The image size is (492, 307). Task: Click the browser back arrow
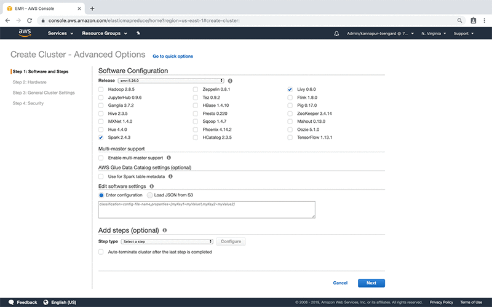click(x=7, y=21)
